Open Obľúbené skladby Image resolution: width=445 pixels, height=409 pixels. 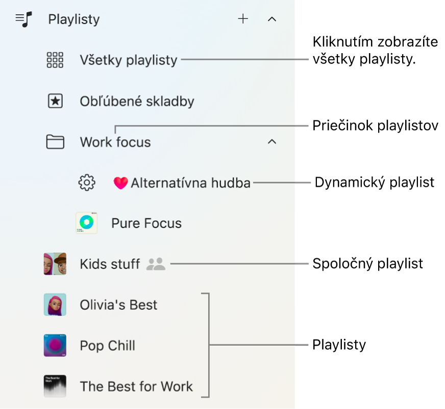137,101
